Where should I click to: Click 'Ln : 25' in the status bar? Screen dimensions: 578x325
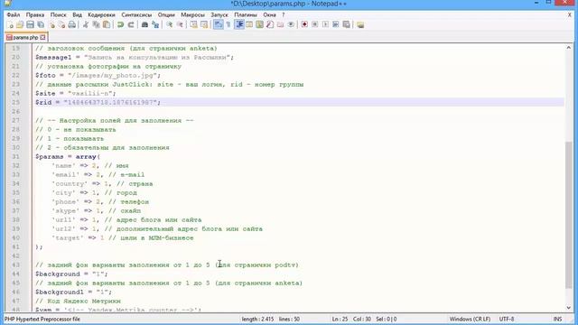click(x=340, y=319)
